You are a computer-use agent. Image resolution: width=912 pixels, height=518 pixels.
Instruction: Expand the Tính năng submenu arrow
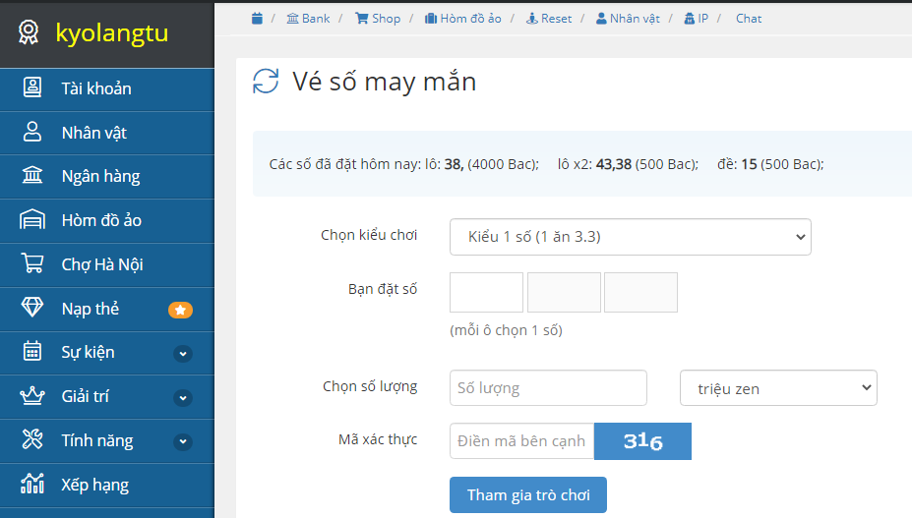click(183, 441)
